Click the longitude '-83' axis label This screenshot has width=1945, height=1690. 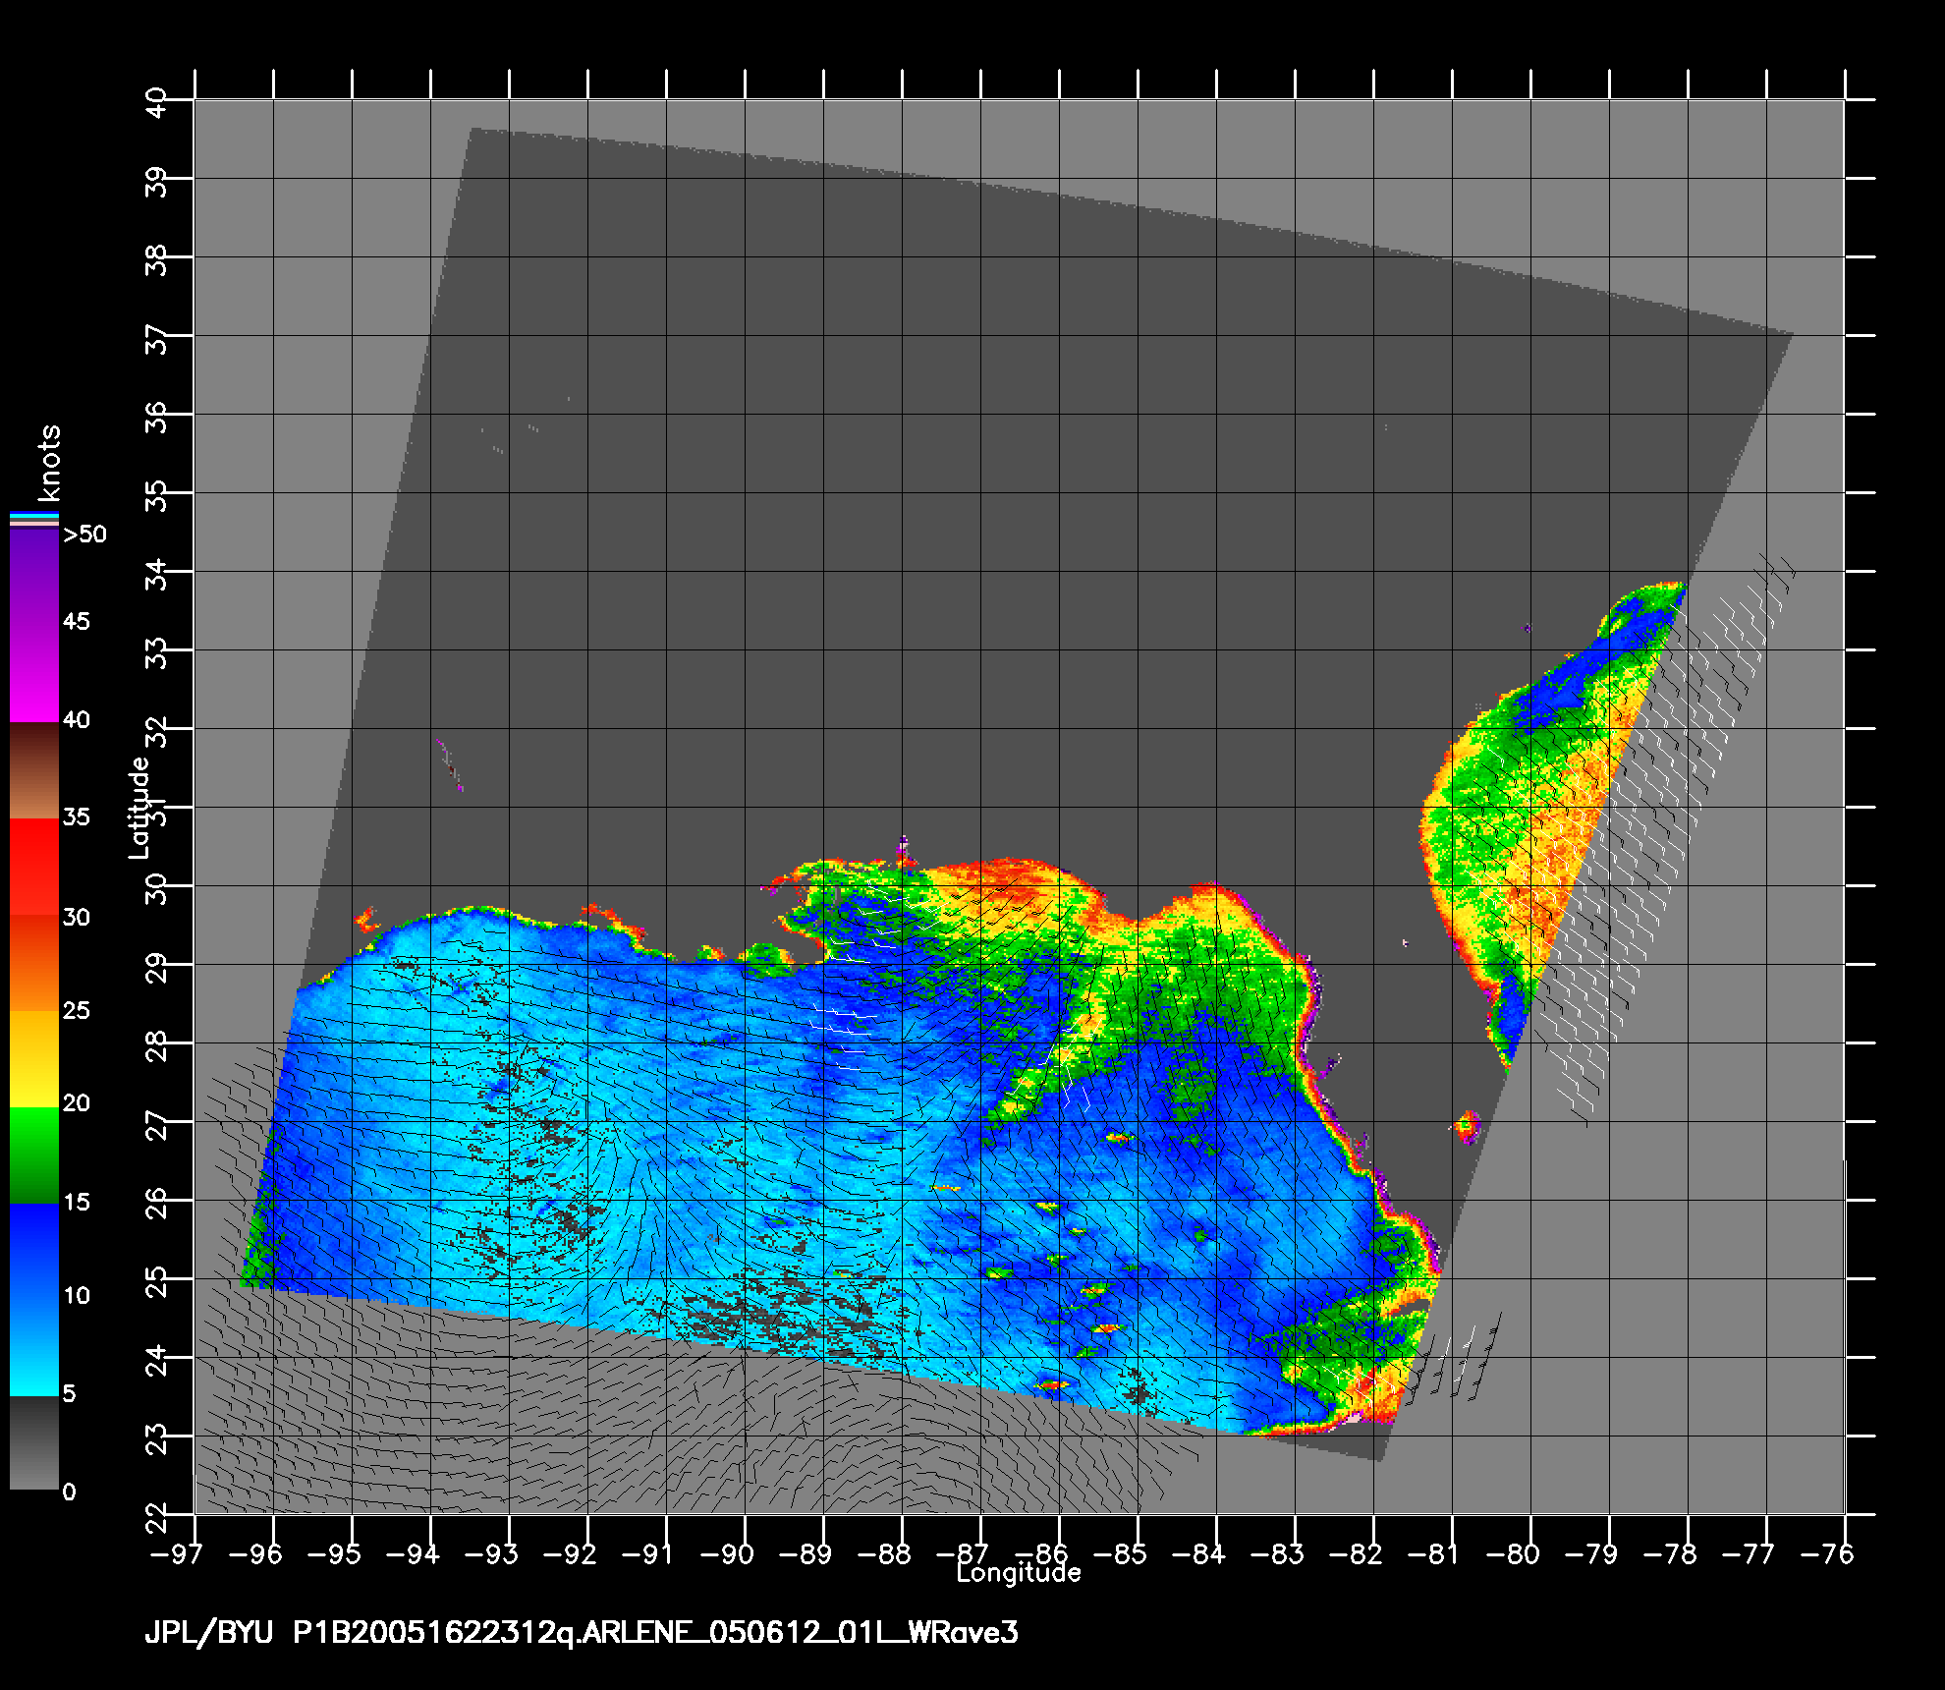1279,1553
